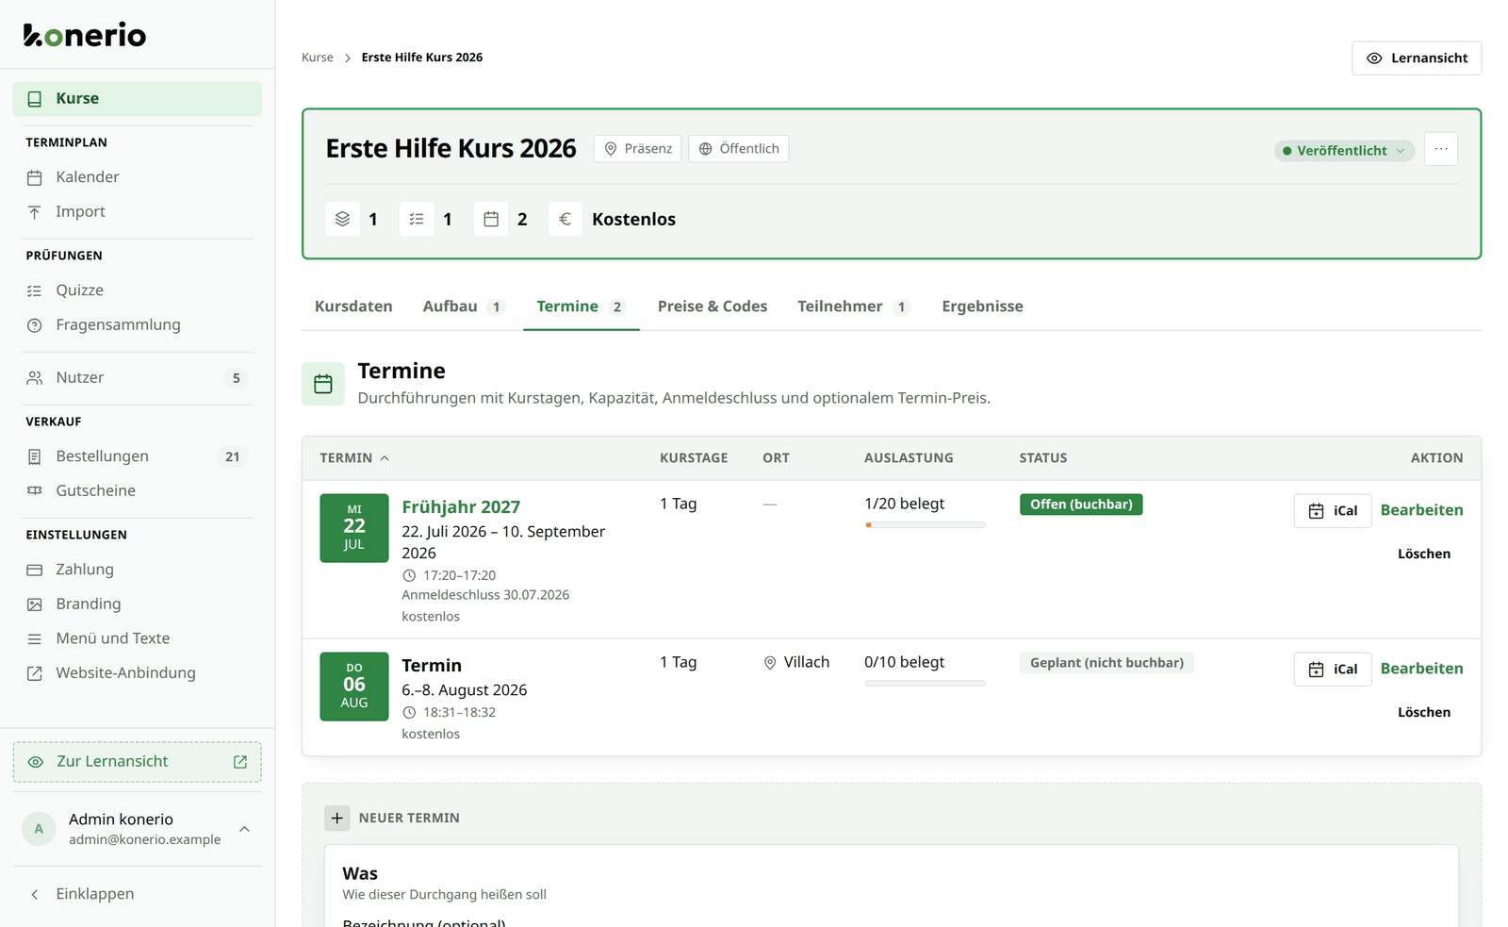Click the Termine section calendar icon

tap(323, 384)
